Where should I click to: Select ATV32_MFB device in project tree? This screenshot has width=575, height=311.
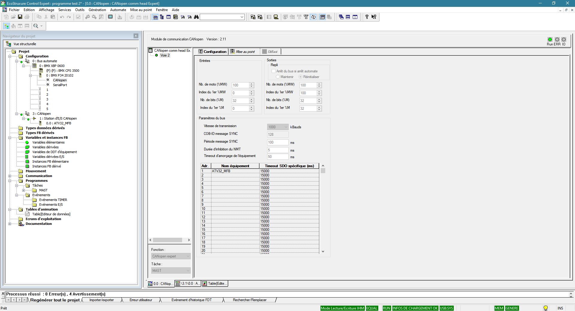tap(58, 123)
